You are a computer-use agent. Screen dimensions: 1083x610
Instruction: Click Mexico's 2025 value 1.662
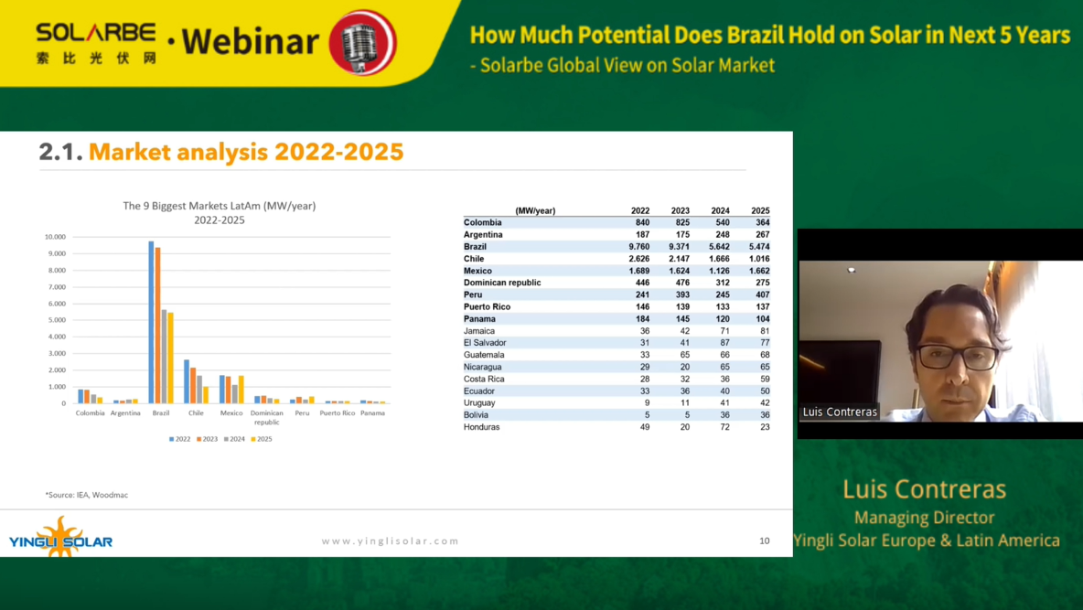coord(759,271)
